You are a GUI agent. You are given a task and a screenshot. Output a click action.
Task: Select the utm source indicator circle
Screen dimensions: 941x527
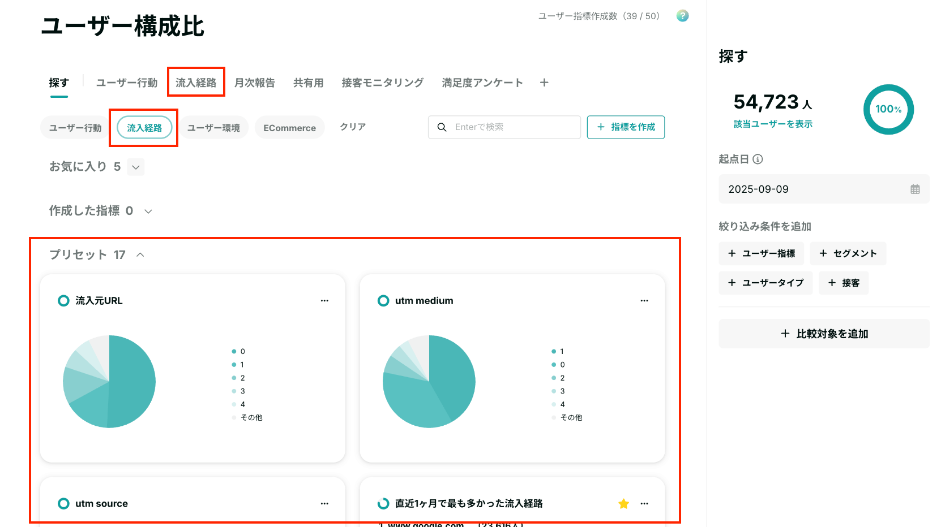coord(63,503)
